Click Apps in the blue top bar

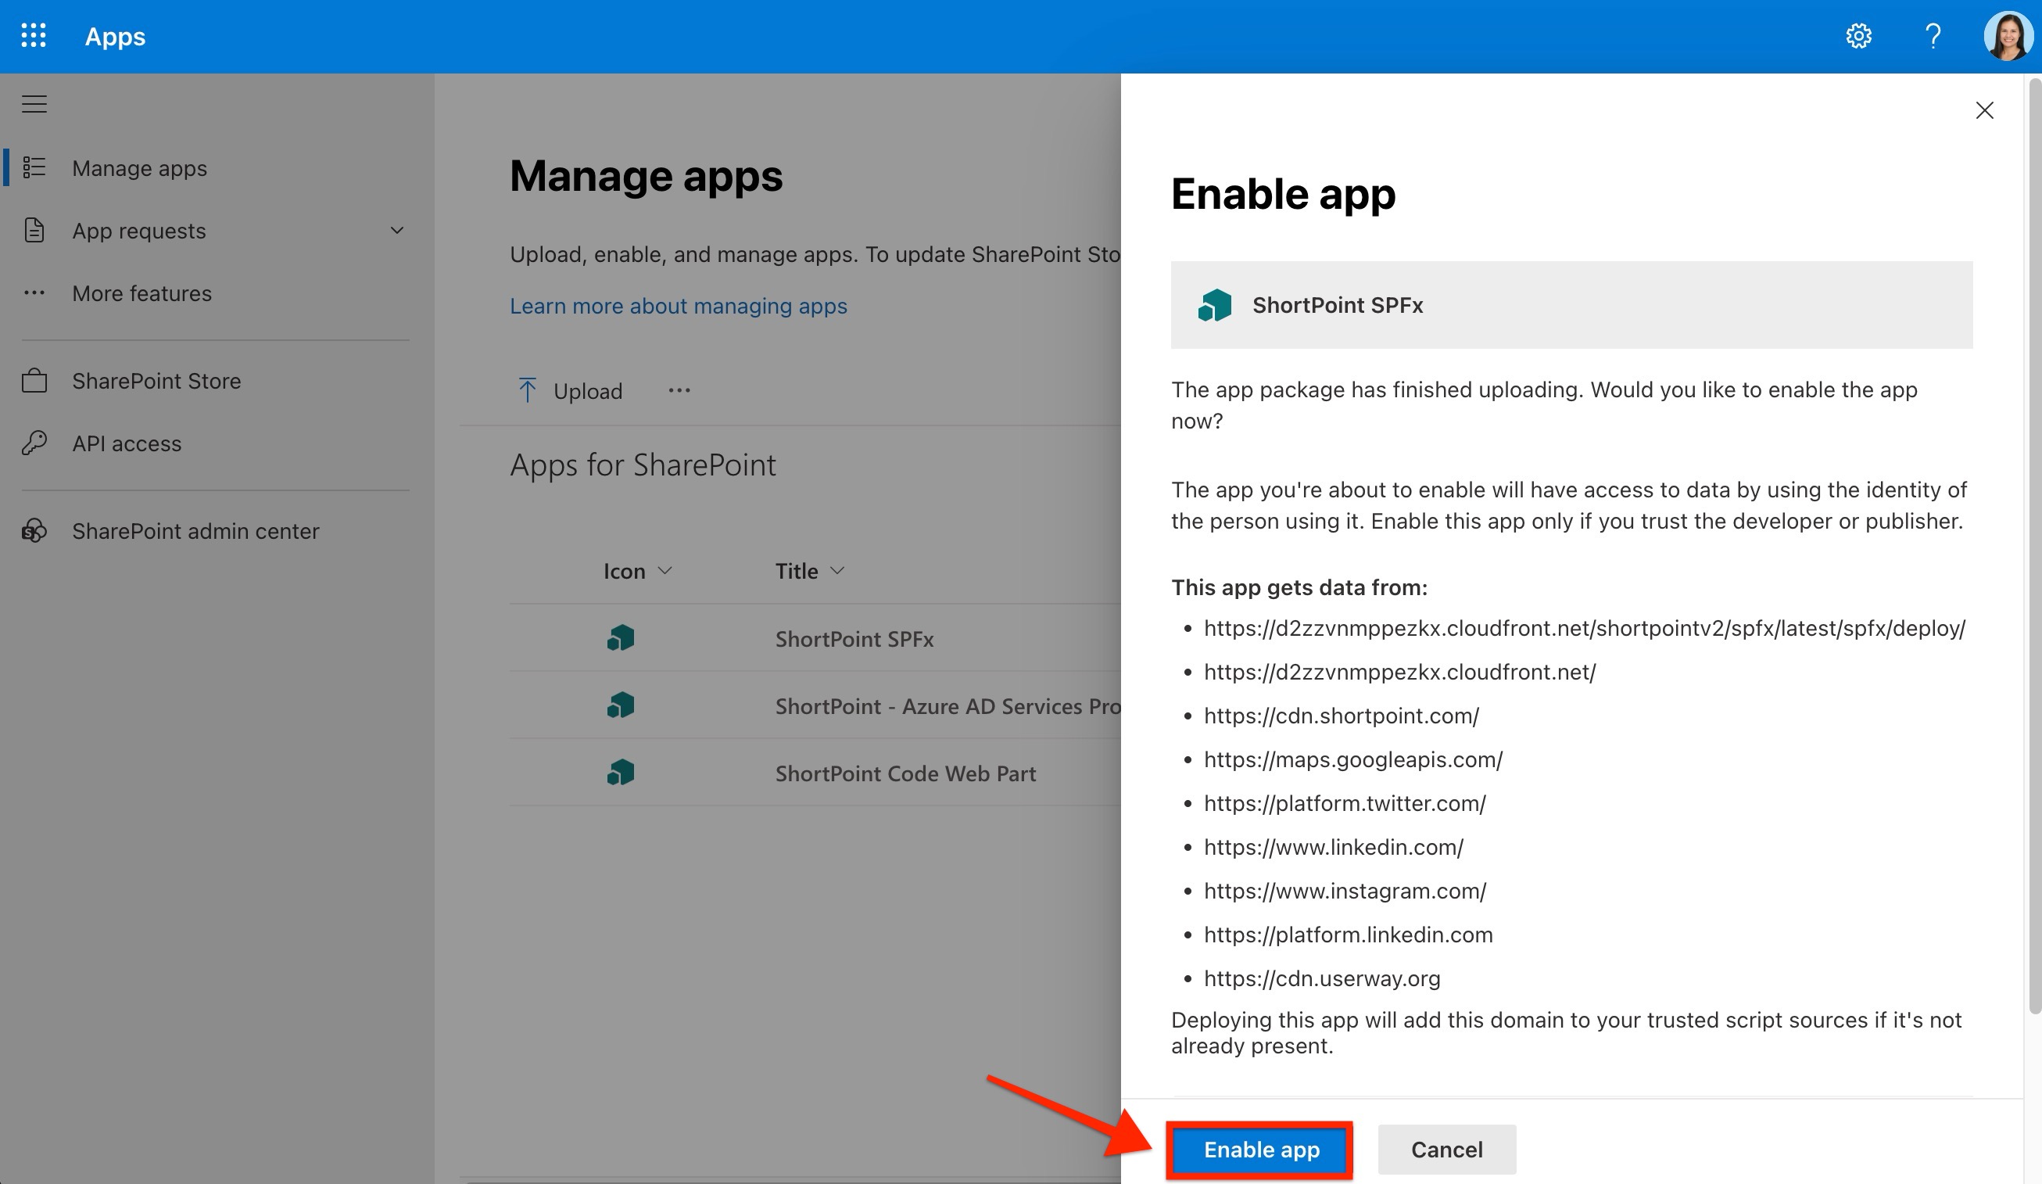(x=115, y=36)
